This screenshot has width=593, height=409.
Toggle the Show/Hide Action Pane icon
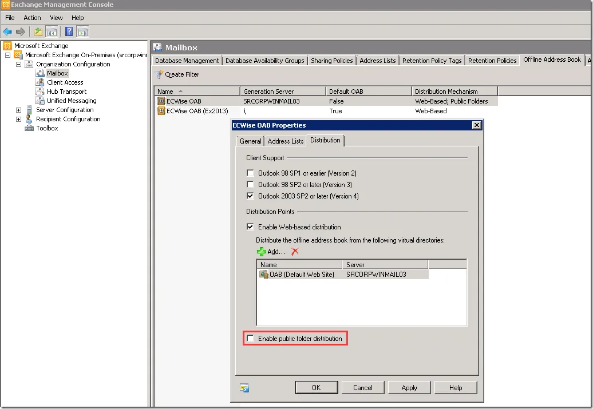point(83,32)
